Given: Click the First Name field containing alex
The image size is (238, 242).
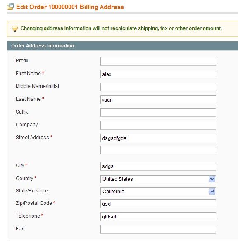Looking at the screenshot, I should [158, 74].
